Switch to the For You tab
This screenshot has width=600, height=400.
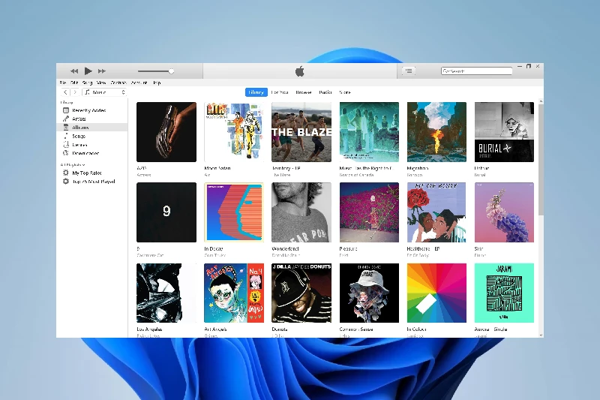click(x=280, y=92)
